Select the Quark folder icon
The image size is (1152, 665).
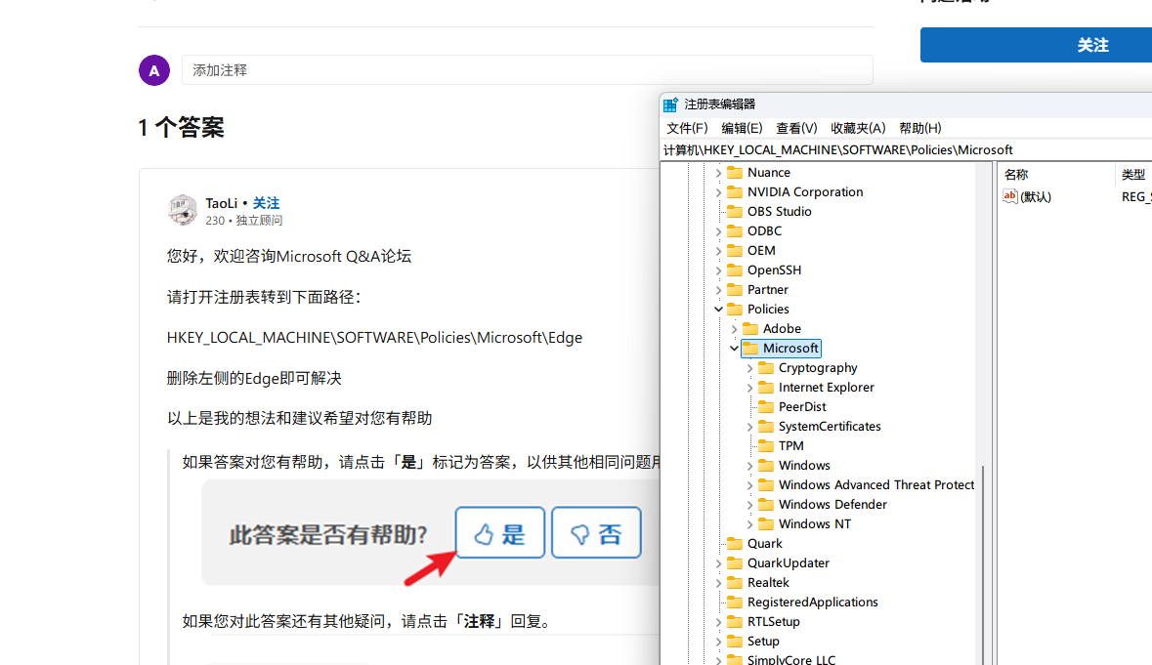[735, 543]
